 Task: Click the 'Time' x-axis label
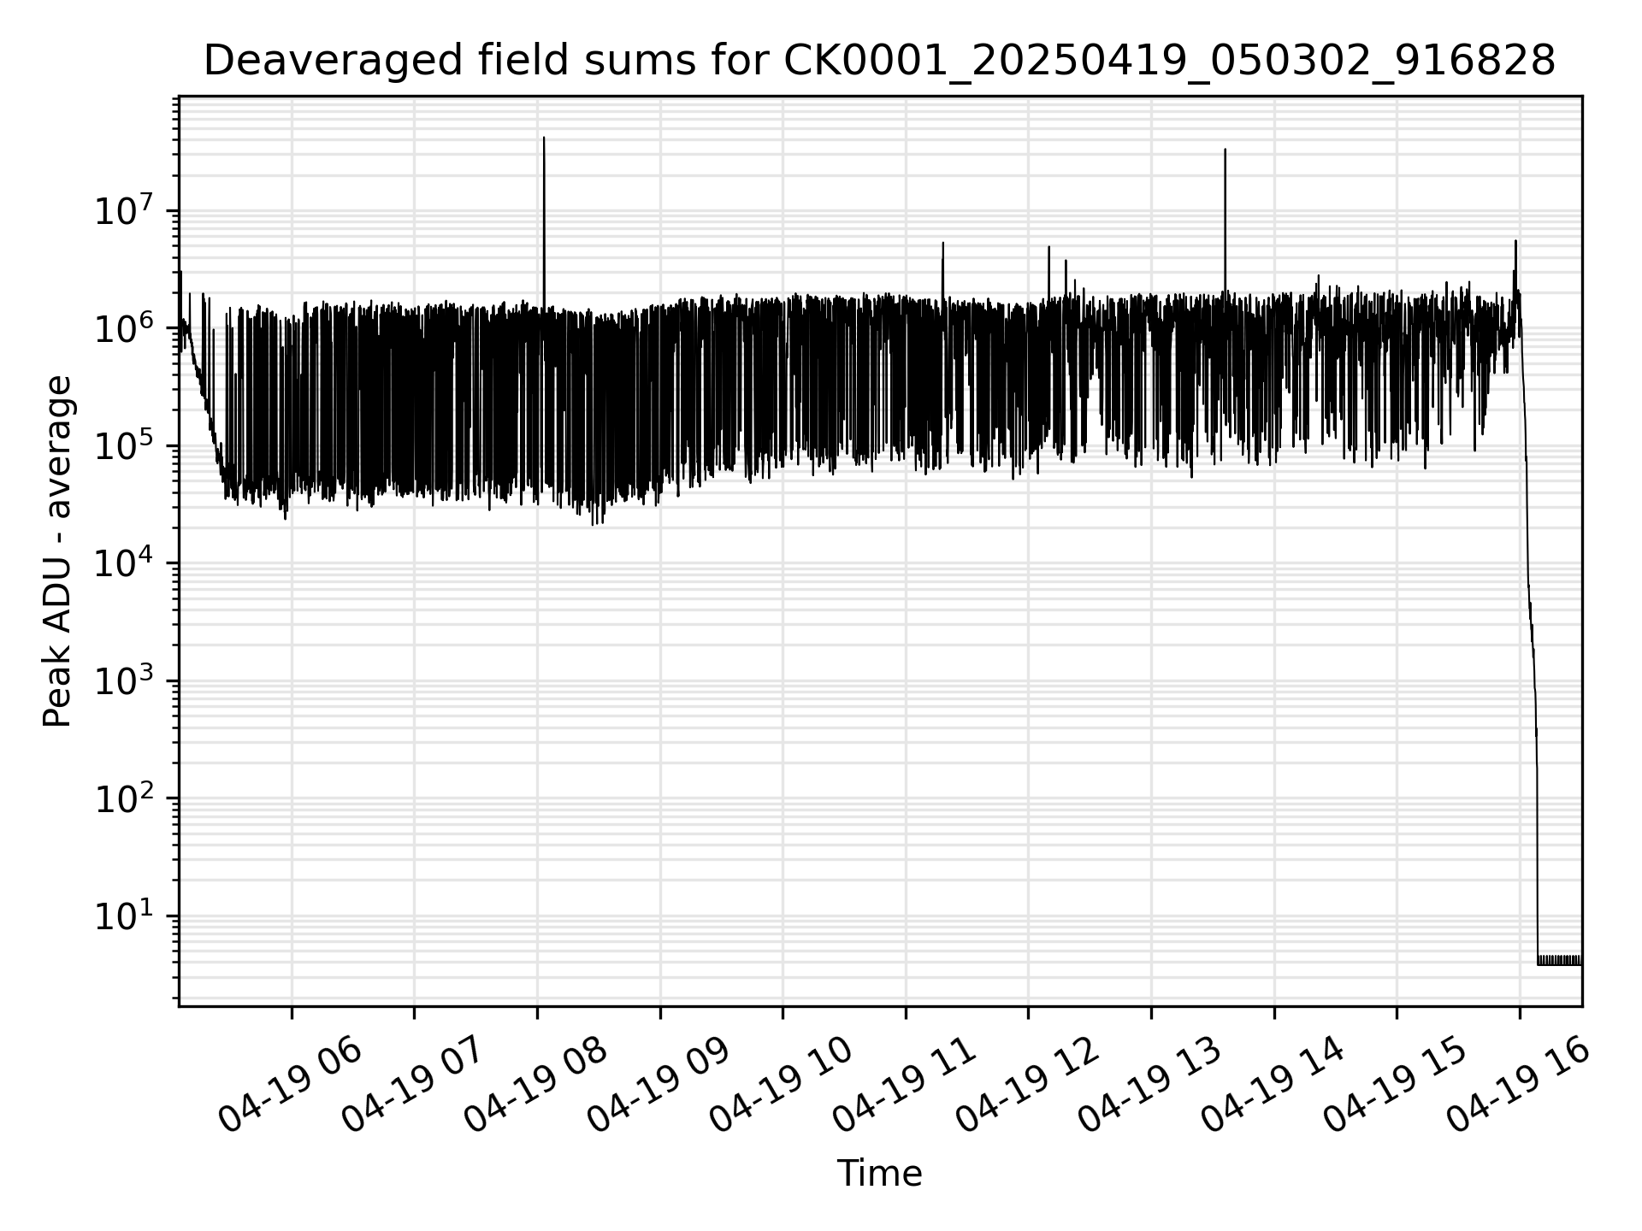click(x=879, y=1174)
